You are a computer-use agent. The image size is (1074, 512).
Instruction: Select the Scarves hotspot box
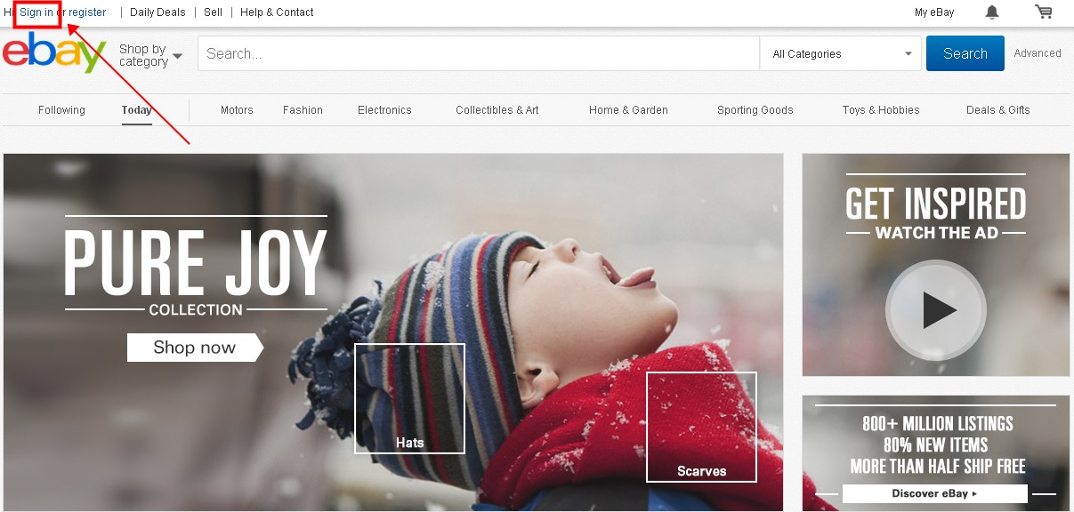[x=701, y=427]
